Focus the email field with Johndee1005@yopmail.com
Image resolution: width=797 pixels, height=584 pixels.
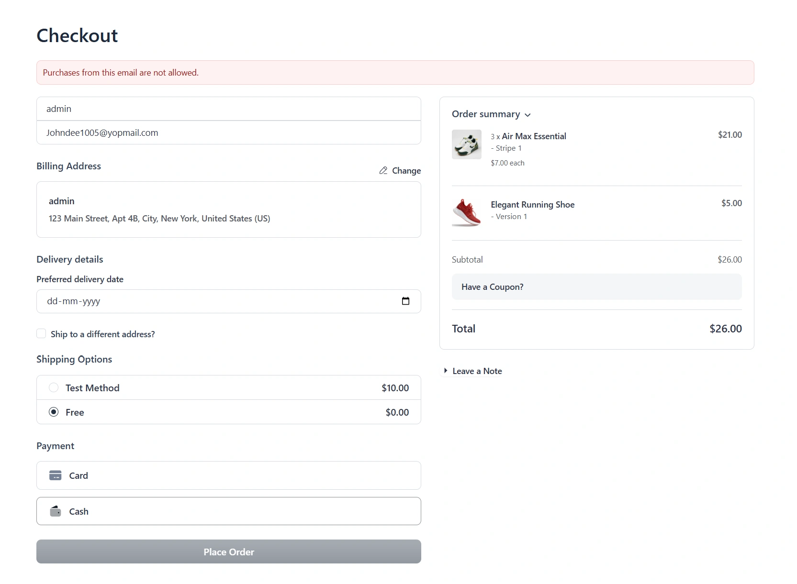pos(229,132)
